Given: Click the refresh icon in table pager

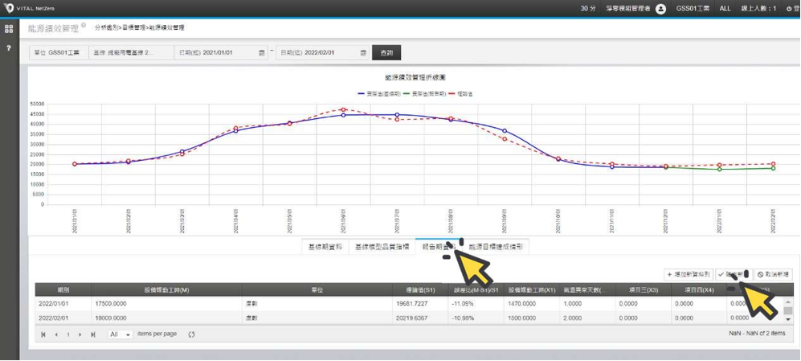Looking at the screenshot, I should (191, 334).
